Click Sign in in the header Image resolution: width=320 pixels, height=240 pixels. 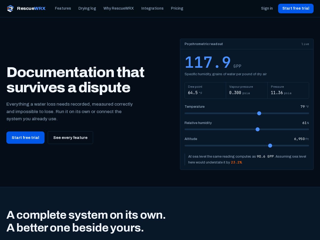click(x=267, y=9)
